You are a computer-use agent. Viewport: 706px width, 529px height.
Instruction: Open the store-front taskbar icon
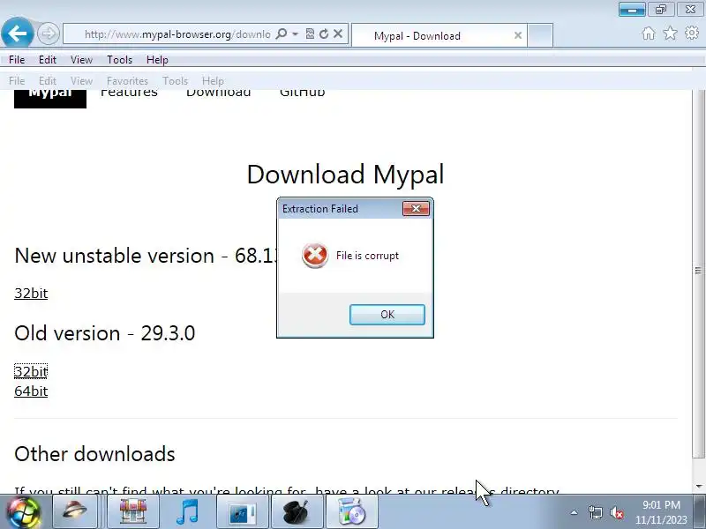click(133, 512)
